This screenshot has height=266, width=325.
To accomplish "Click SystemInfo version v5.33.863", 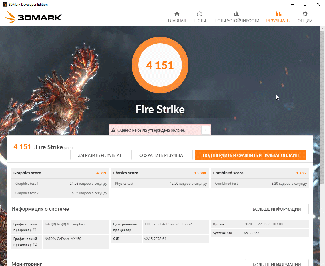I will (252, 233).
